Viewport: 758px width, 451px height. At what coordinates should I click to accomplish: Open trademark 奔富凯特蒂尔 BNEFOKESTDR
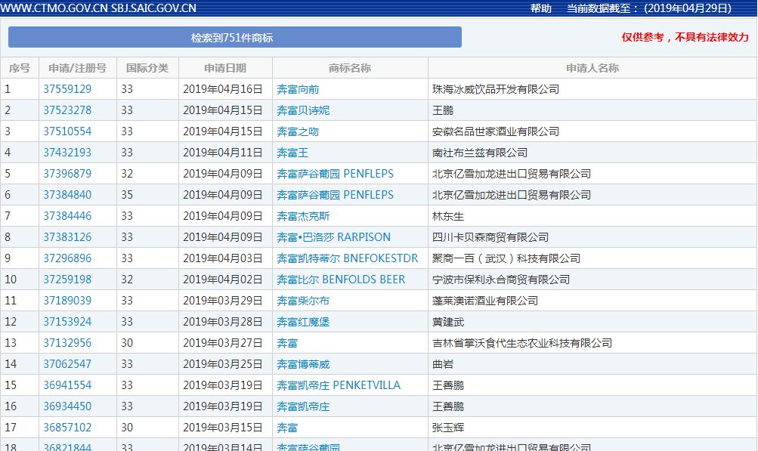click(x=347, y=258)
